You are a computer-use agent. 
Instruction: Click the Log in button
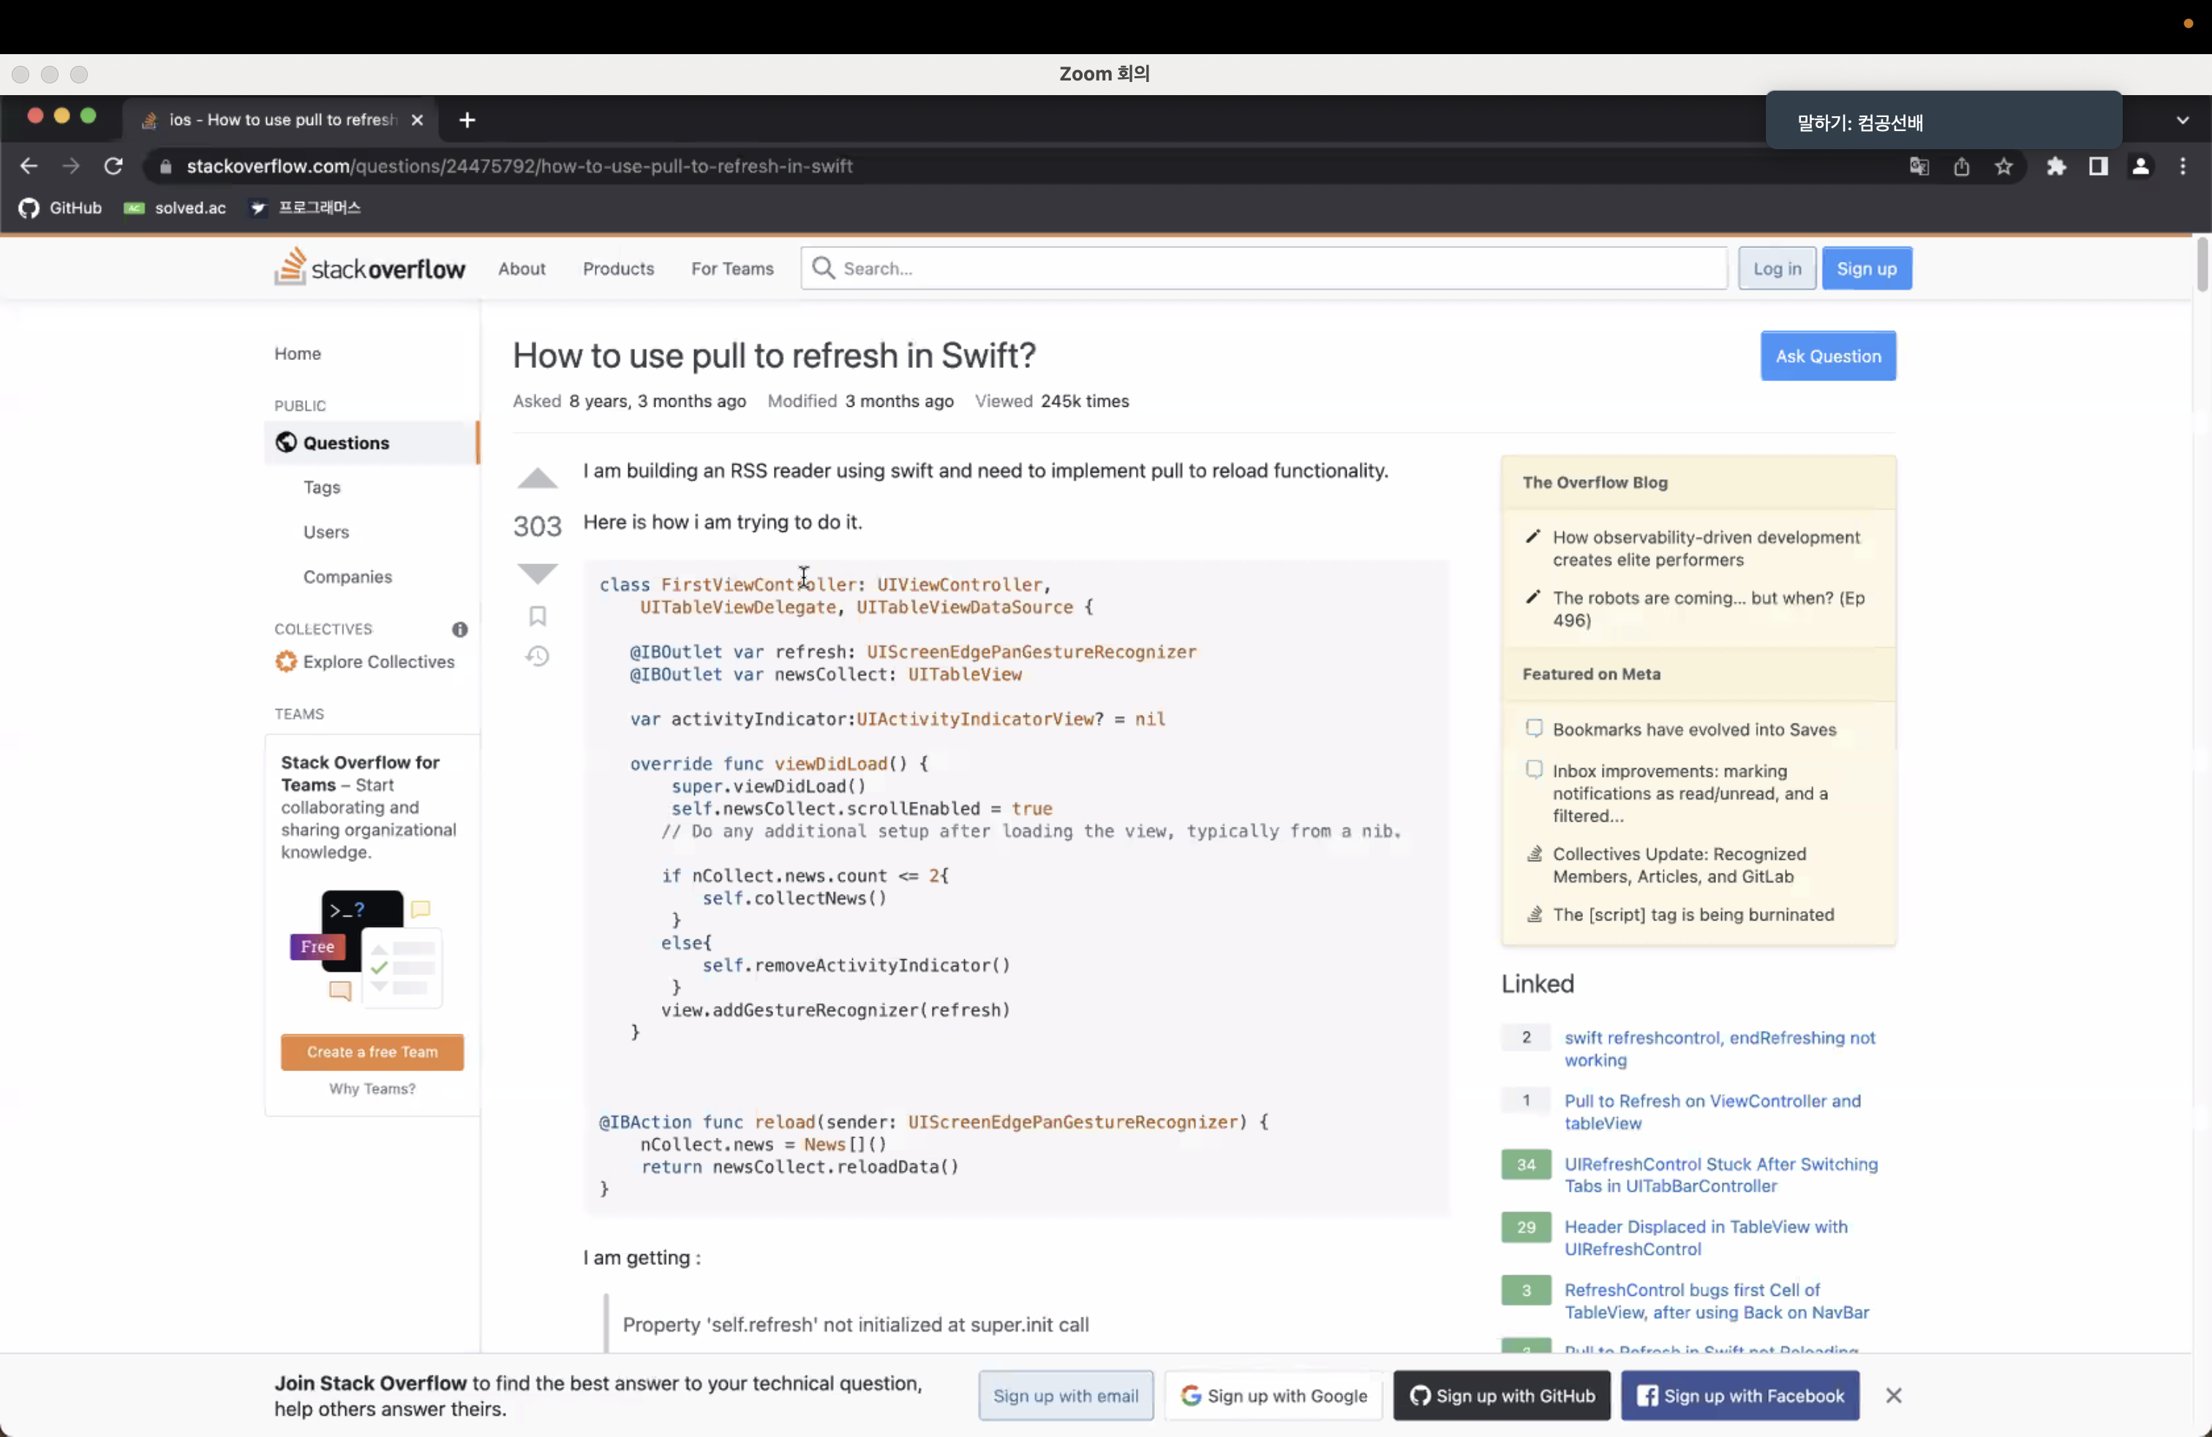click(x=1776, y=269)
